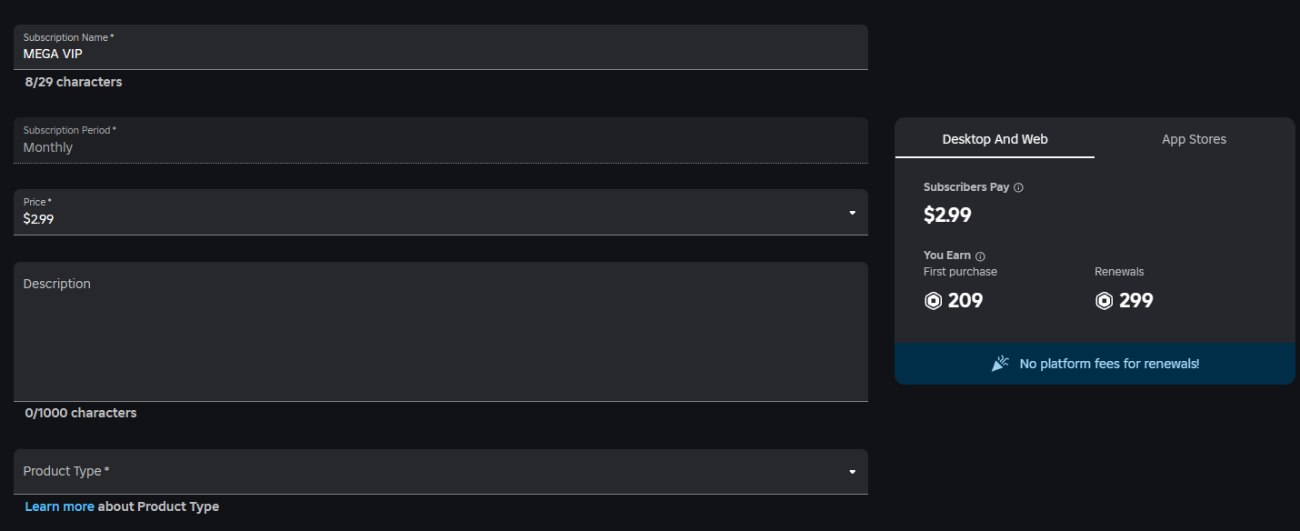Switch to the App Stores tab
This screenshot has width=1300, height=531.
[1194, 138]
